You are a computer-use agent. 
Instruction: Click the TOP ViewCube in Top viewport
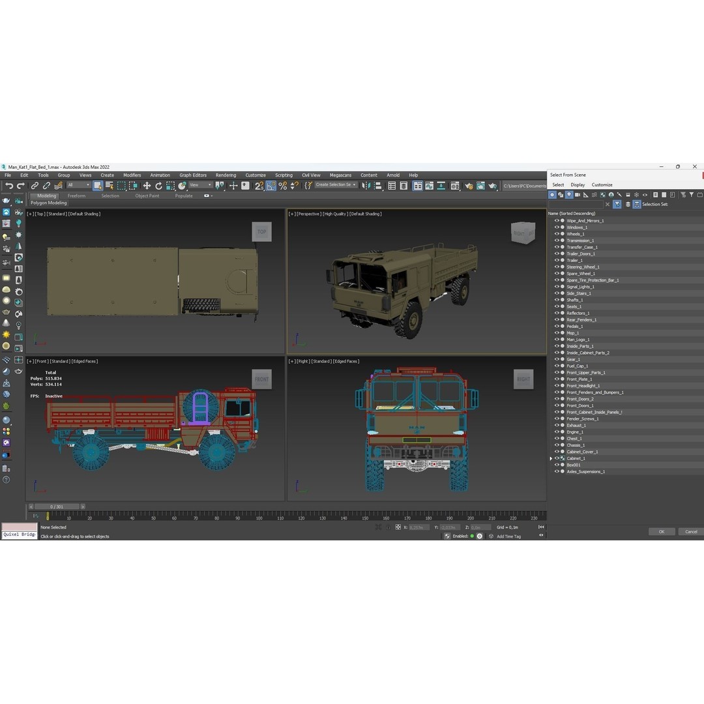click(x=262, y=231)
